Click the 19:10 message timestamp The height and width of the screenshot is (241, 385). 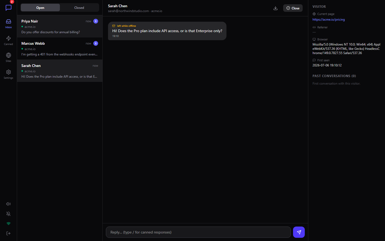[x=115, y=36]
